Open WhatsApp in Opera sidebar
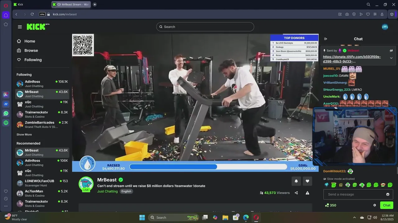The image size is (398, 223). 6,113
